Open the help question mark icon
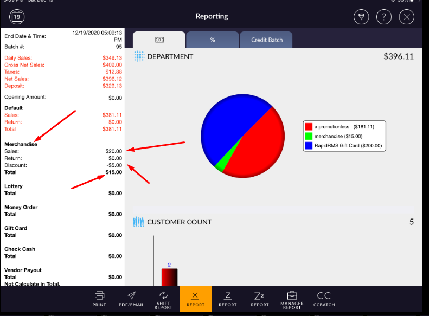Screen dimensions: 429x316 (x=384, y=17)
